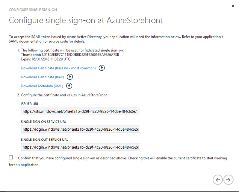Open the Download Metadata (XML) link
This screenshot has height=192, width=239.
click(x=42, y=86)
